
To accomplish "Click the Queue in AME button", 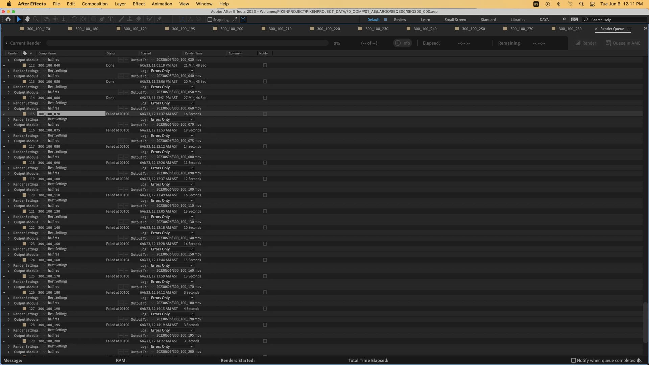I will pos(623,43).
